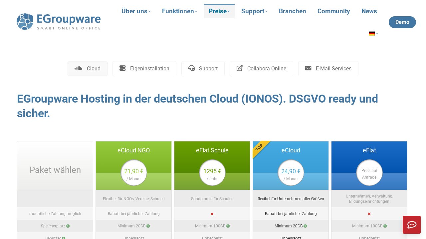Go to Community page
Screen dimensions: 426x239
334,11
